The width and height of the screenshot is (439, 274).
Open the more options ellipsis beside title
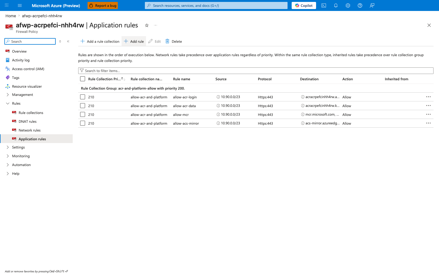pos(156,25)
